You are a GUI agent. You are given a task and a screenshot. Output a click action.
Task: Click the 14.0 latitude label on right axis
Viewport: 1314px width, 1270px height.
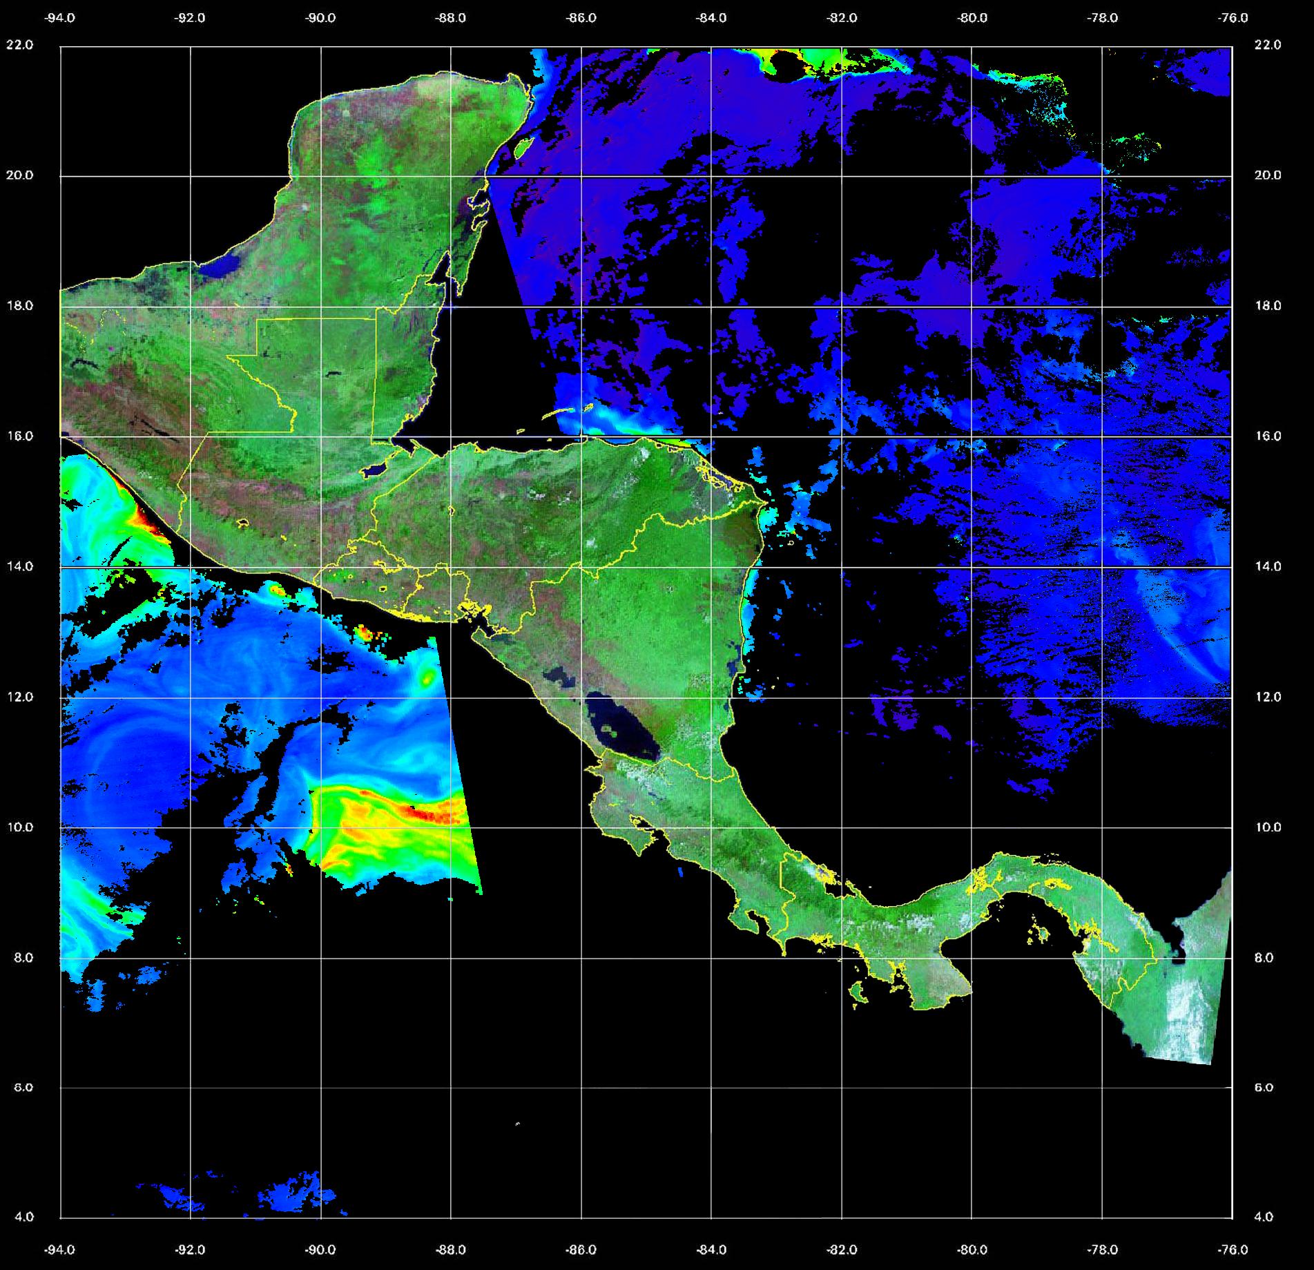point(1267,566)
